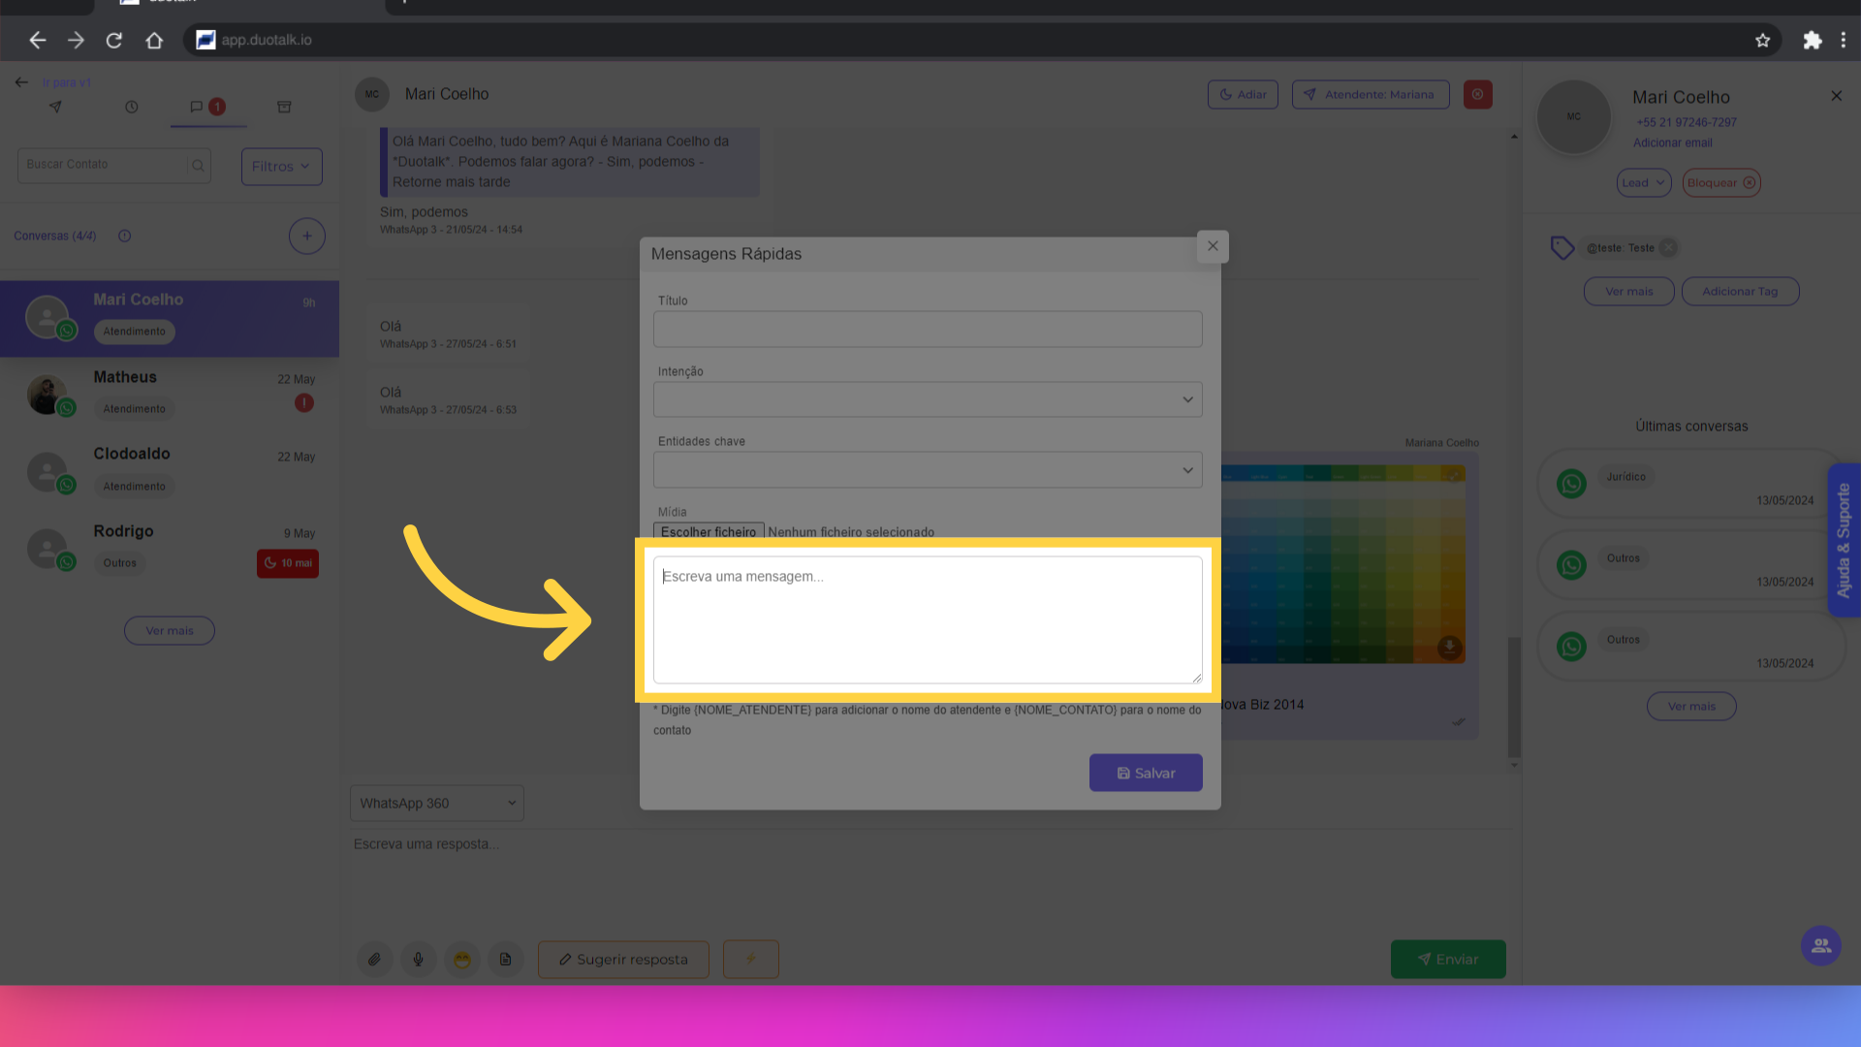Screen dimensions: 1861x1047
Task: Start new conversation with plus button
Action: (306, 236)
